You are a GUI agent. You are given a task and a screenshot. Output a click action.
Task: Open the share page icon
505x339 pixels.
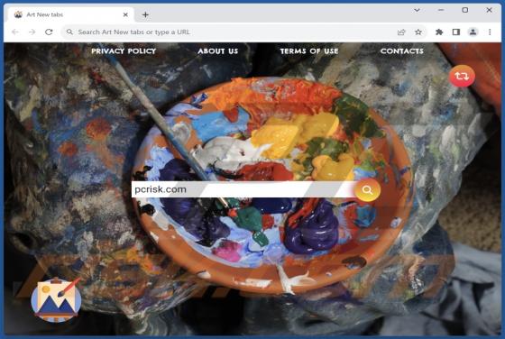(401, 32)
